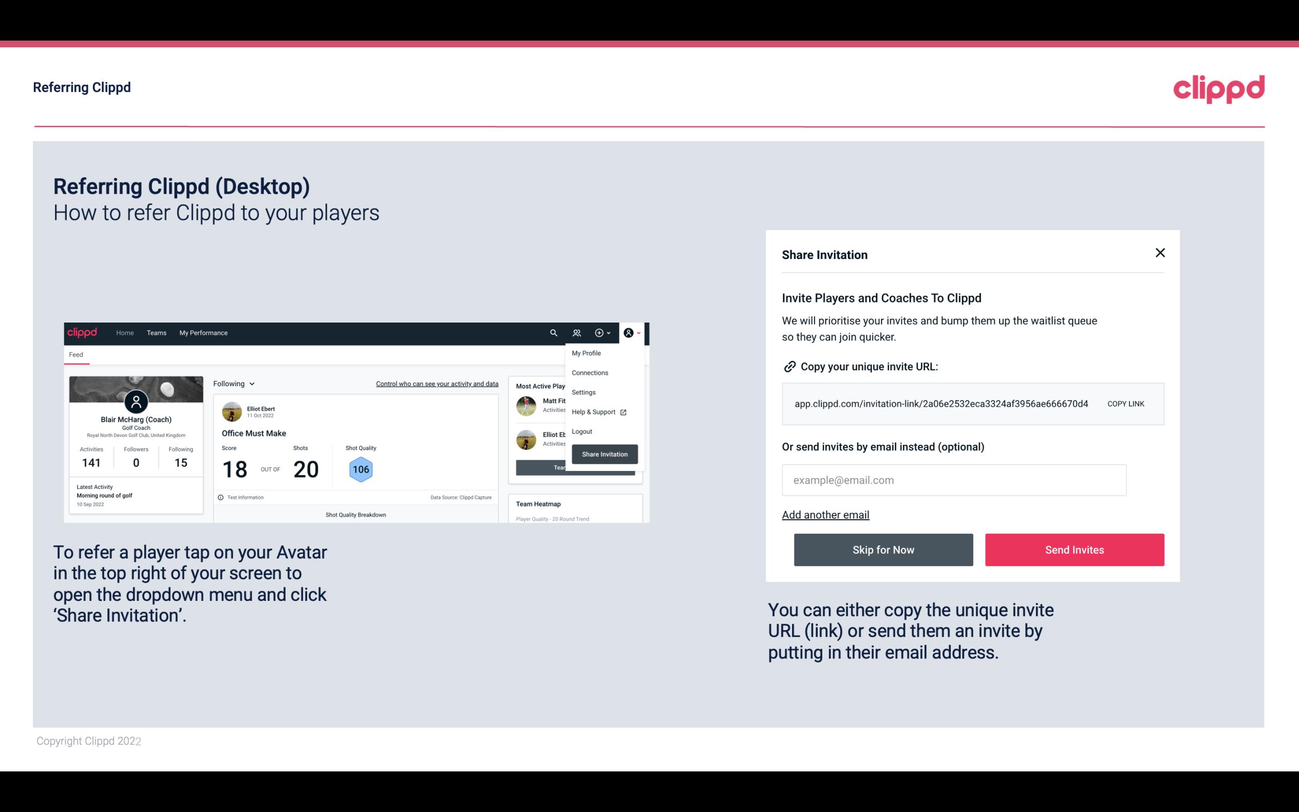This screenshot has height=812, width=1299.
Task: Select 'My Profile' from dropdown menu
Action: 587,353
